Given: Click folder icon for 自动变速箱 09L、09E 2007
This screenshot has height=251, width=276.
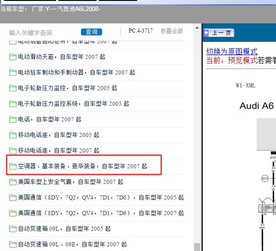Looking at the screenshot, I should (13, 244).
